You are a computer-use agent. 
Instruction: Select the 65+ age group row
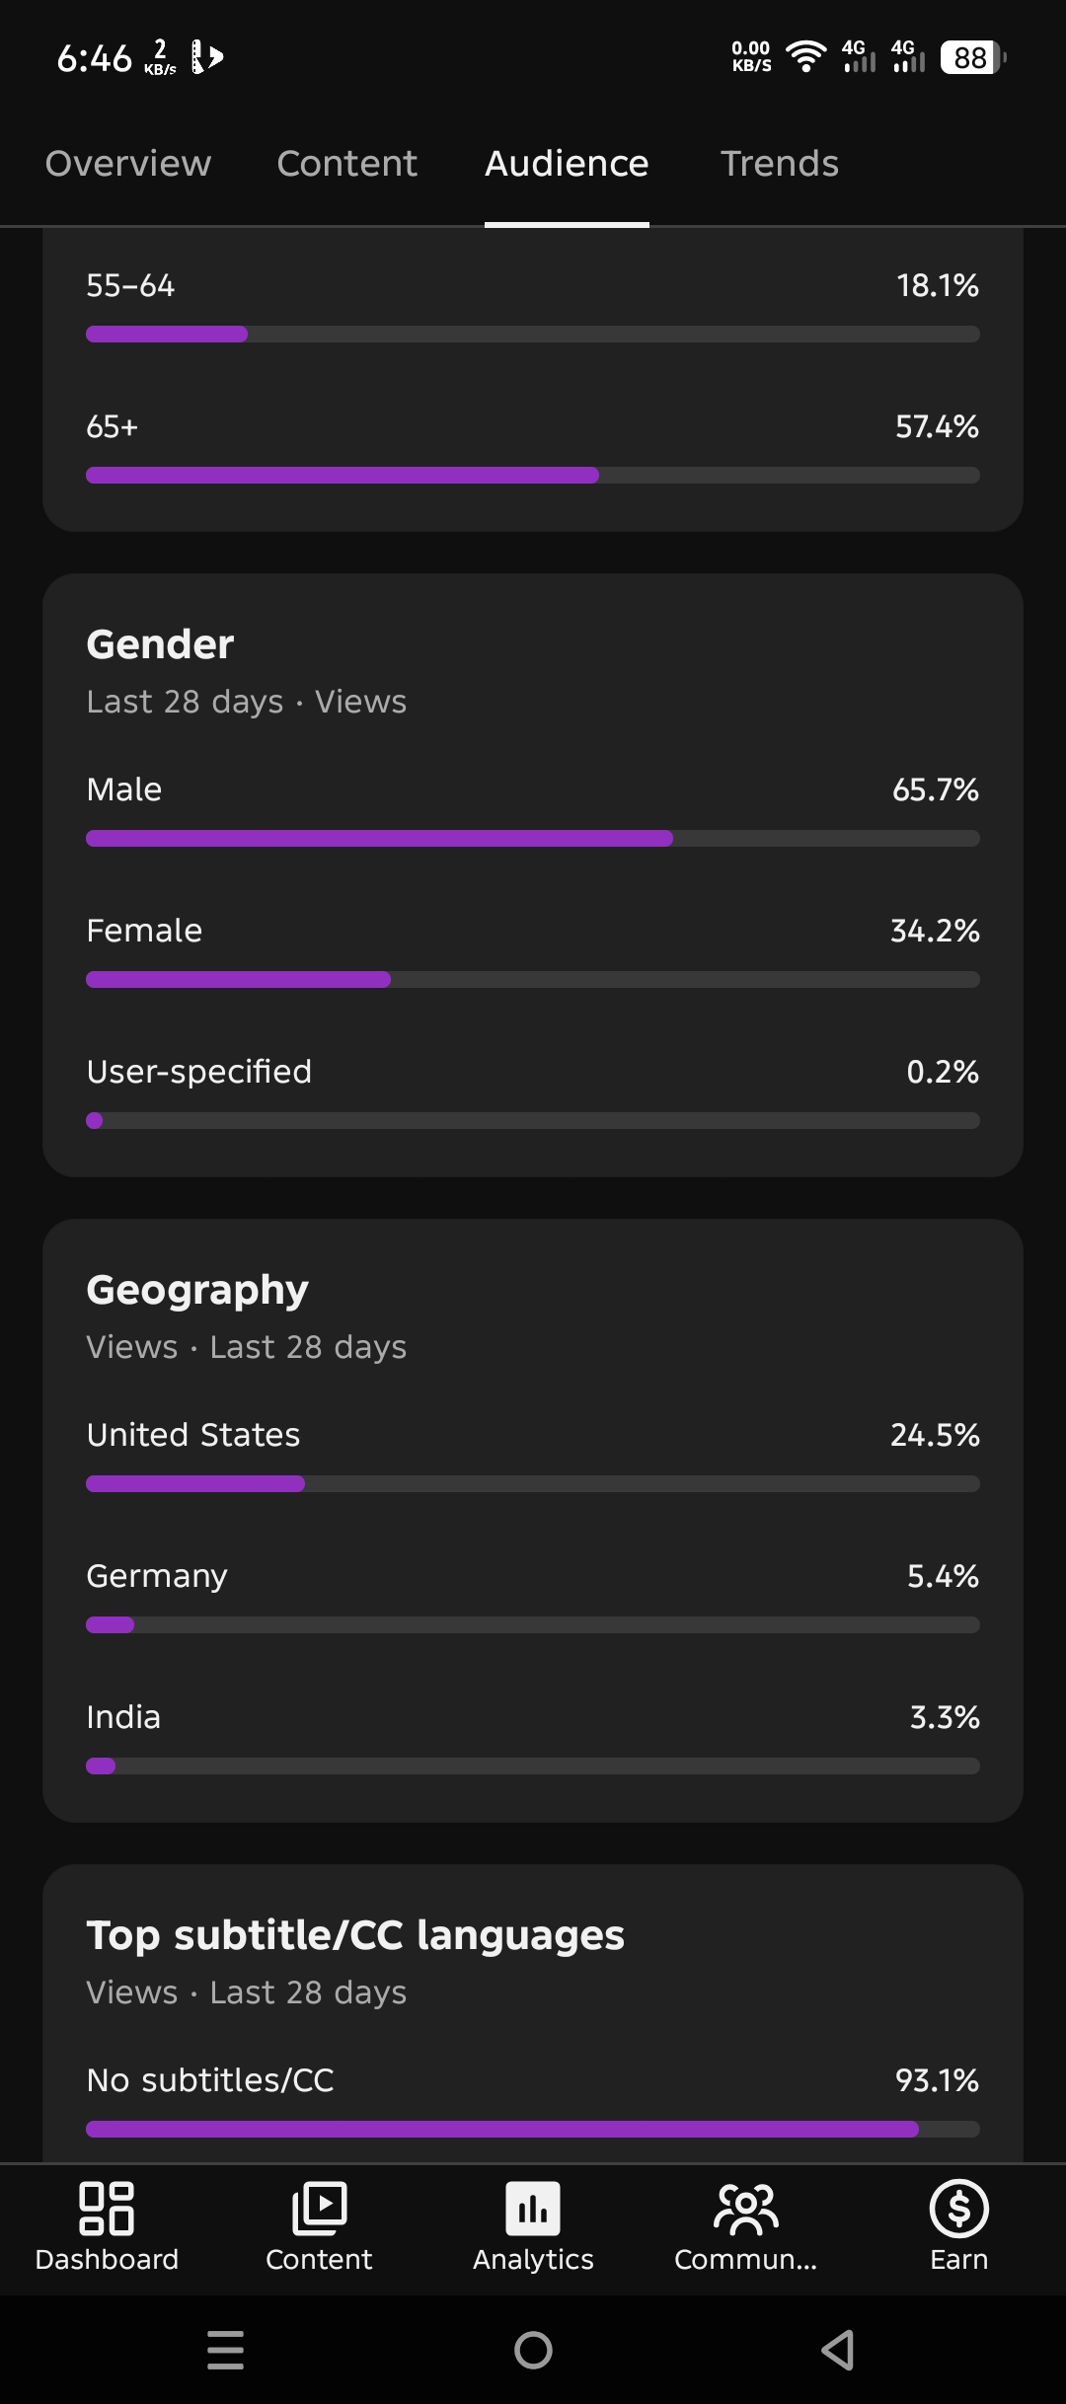click(533, 447)
